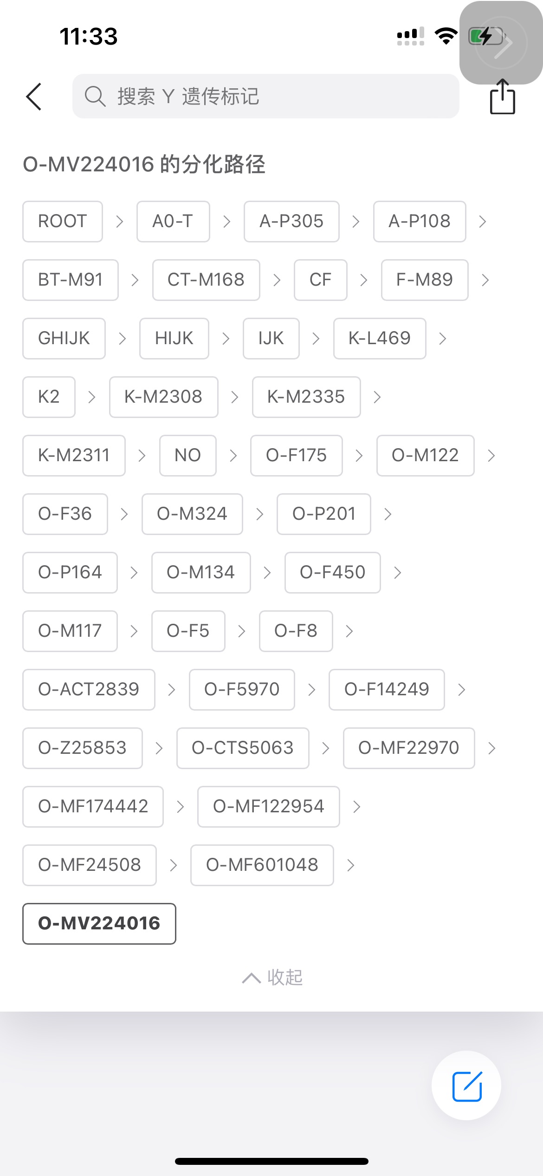Open the NO haplogroup node

click(x=187, y=456)
